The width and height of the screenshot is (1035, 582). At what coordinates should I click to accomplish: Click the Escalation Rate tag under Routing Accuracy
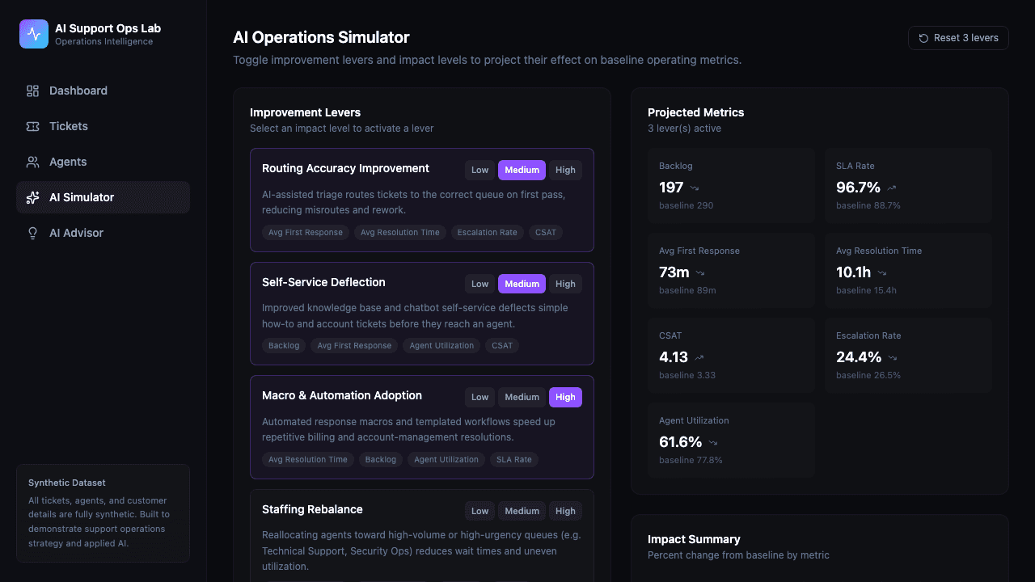487,232
